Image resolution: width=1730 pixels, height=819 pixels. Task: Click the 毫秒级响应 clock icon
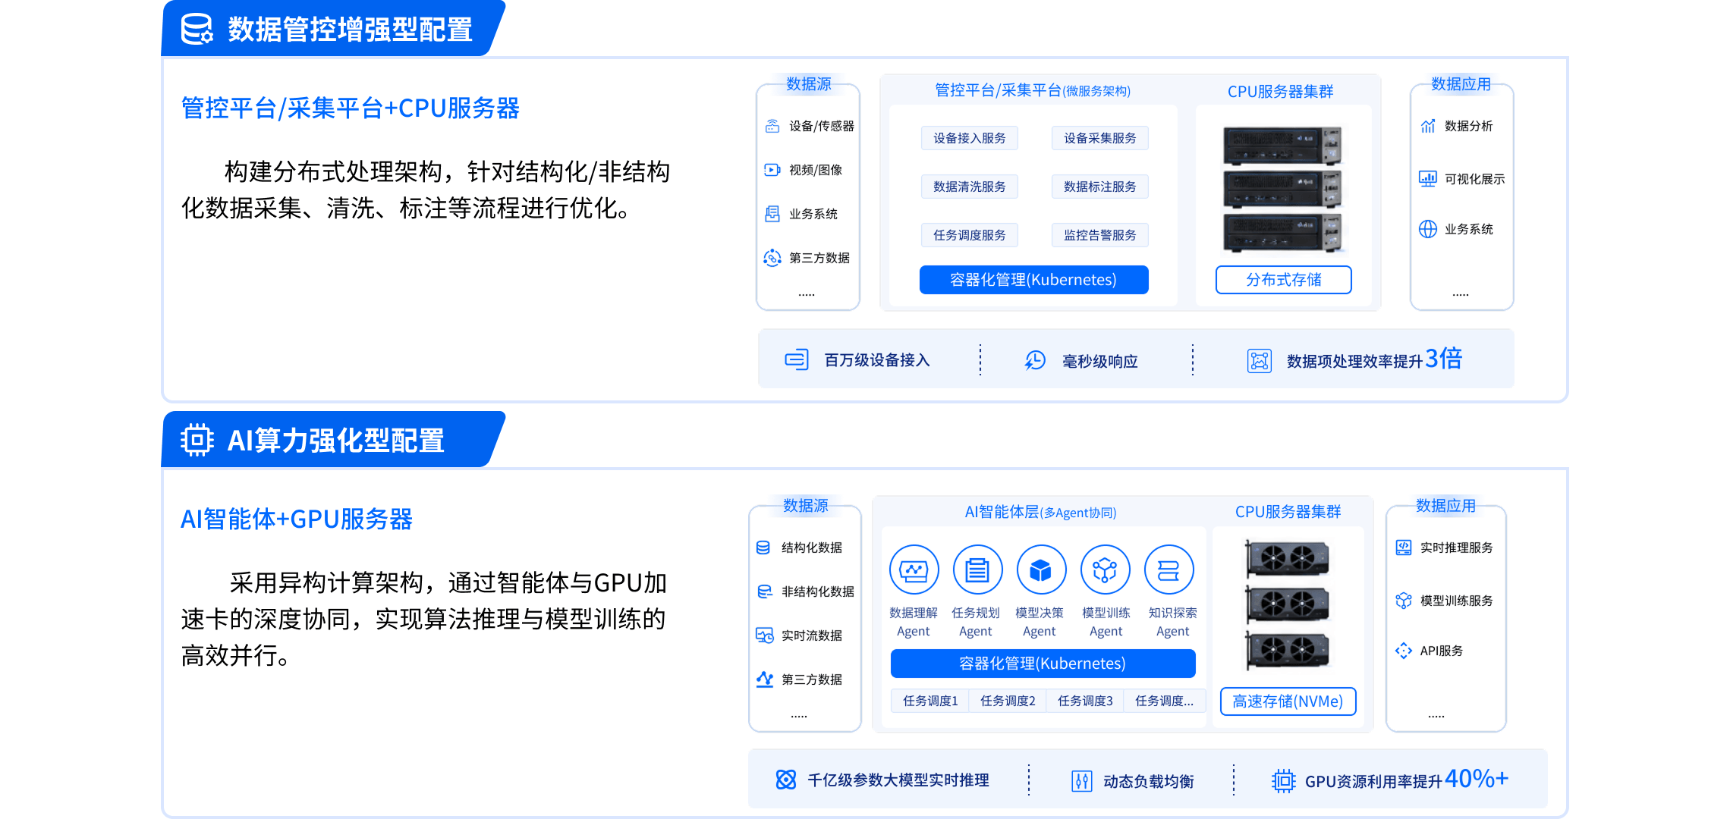tap(1035, 360)
